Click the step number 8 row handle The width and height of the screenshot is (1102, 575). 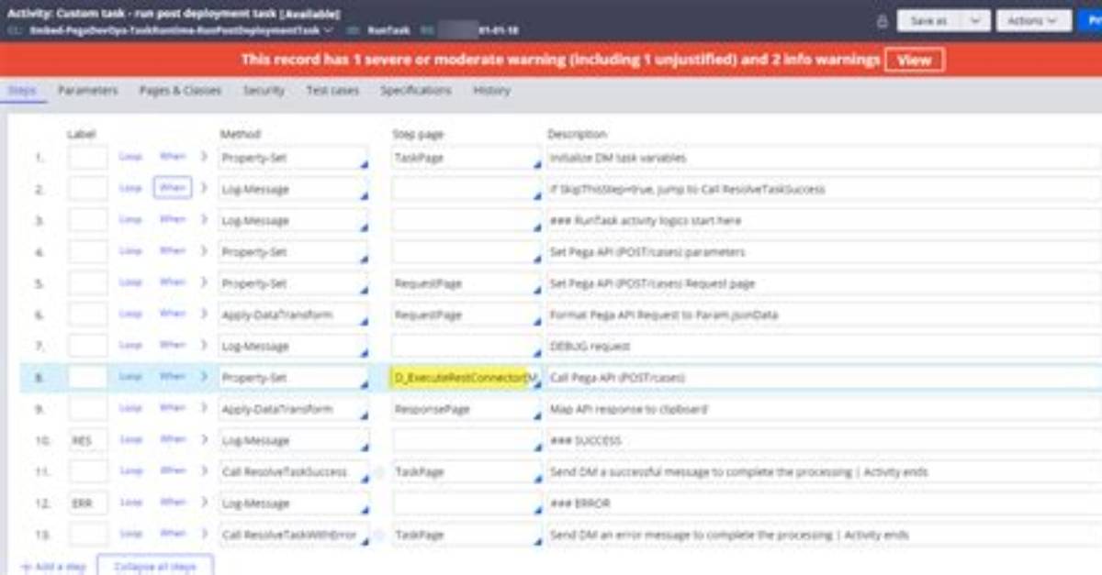pyautogui.click(x=39, y=378)
